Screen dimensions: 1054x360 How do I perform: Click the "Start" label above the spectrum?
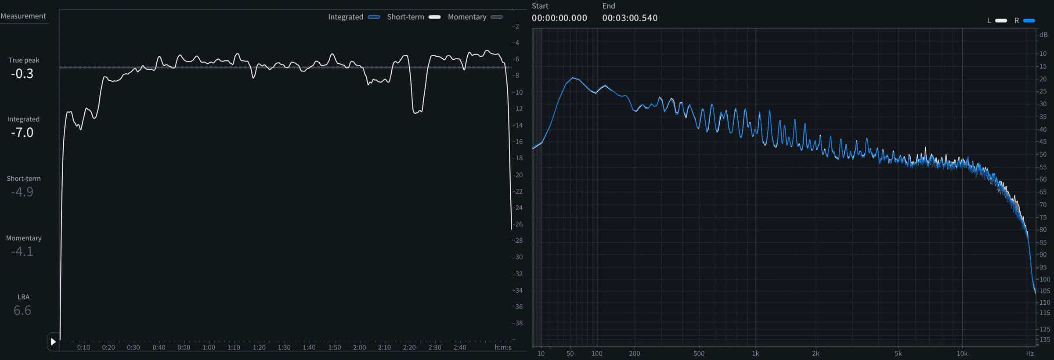coord(540,6)
